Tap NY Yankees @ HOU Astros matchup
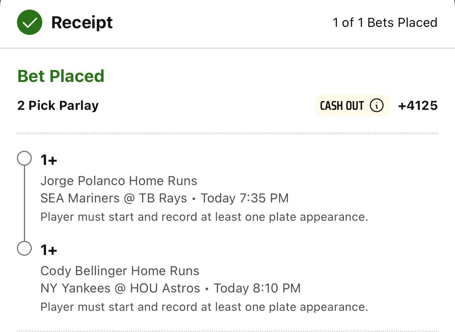This screenshot has height=332, width=455. pyautogui.click(x=120, y=288)
